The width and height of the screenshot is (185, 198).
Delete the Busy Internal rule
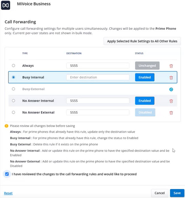[171, 78]
